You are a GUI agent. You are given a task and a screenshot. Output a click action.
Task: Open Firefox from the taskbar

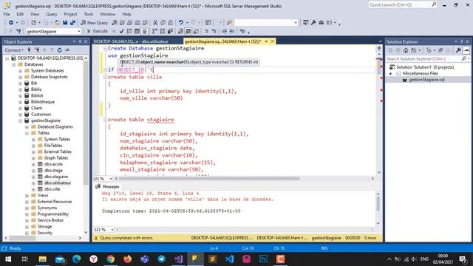click(x=127, y=259)
